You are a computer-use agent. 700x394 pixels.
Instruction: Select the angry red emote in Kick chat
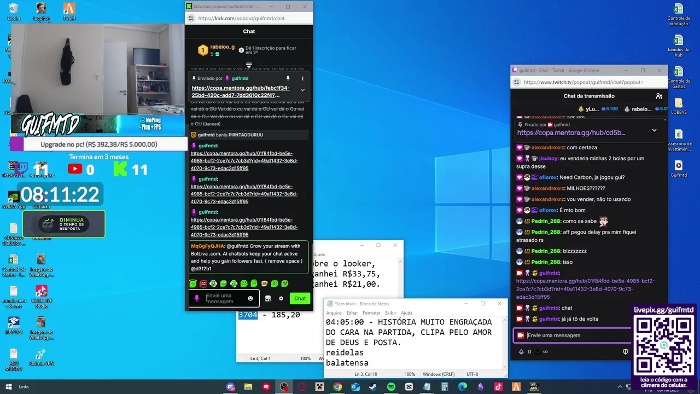[x=203, y=283]
